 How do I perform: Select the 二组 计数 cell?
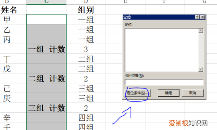(x=46, y=78)
